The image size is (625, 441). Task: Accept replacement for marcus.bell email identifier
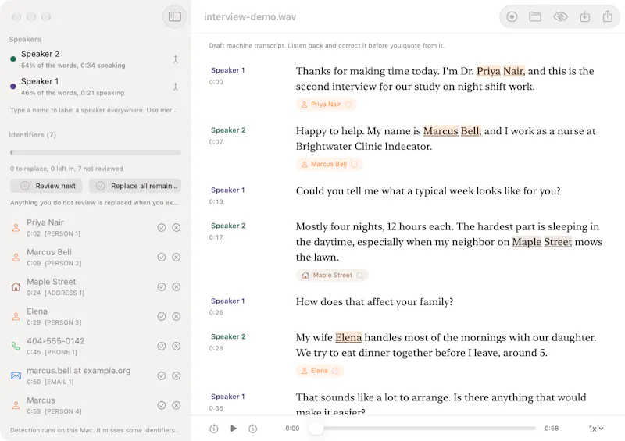coord(162,375)
